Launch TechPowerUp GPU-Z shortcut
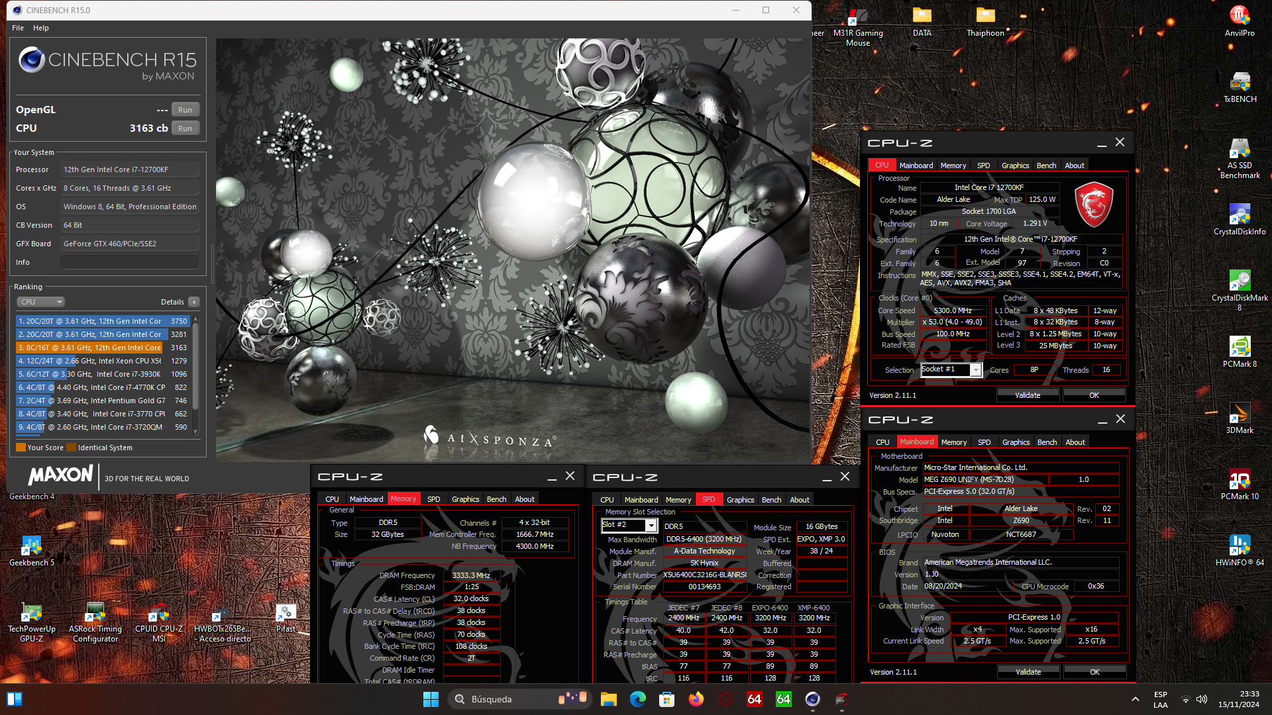 click(32, 622)
